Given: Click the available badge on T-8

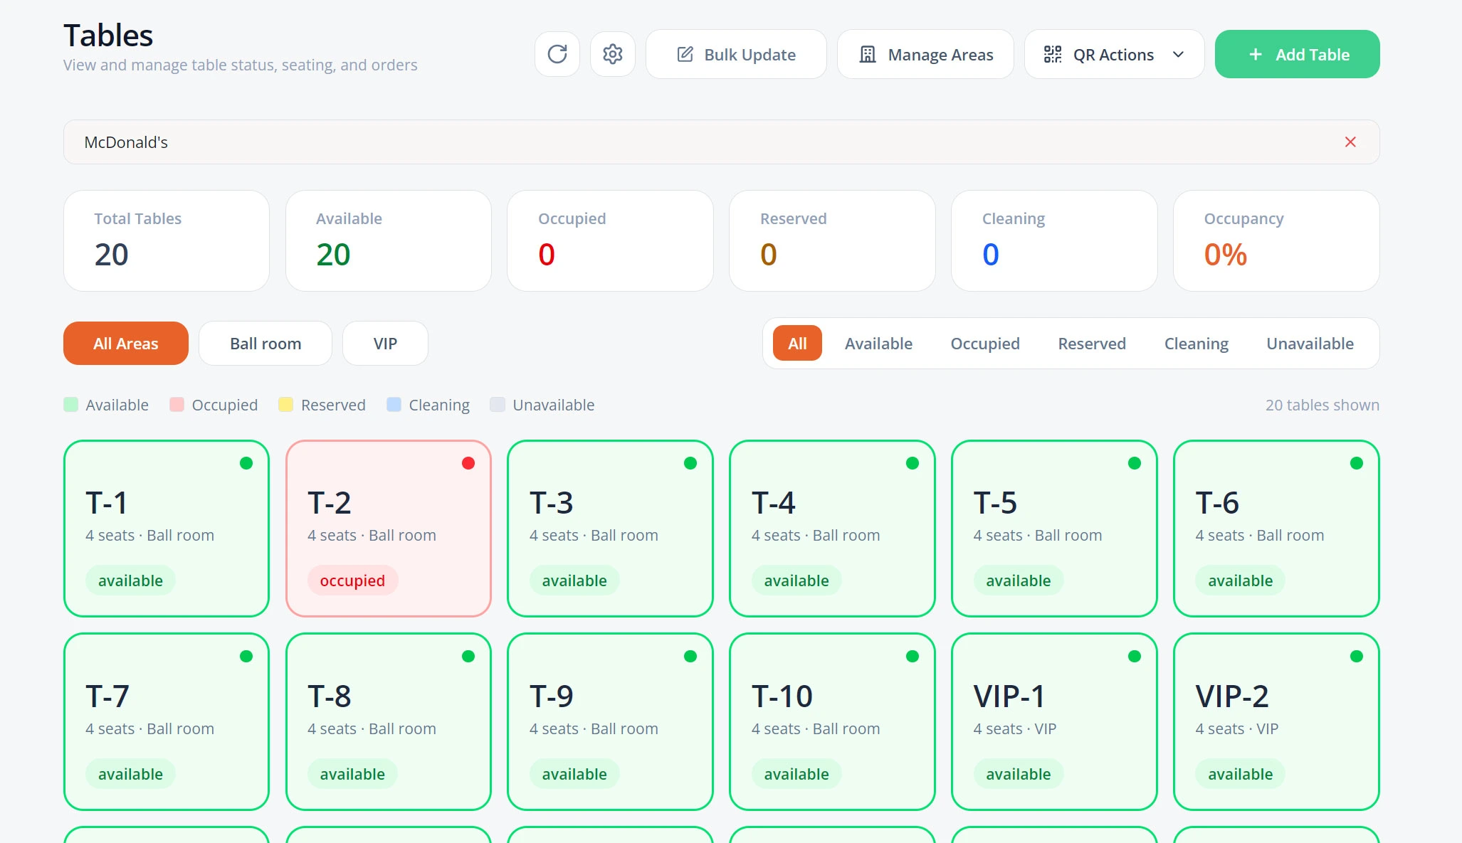Looking at the screenshot, I should coord(352,774).
